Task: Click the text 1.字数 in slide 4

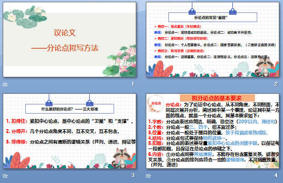Action: pyautogui.click(x=156, y=122)
